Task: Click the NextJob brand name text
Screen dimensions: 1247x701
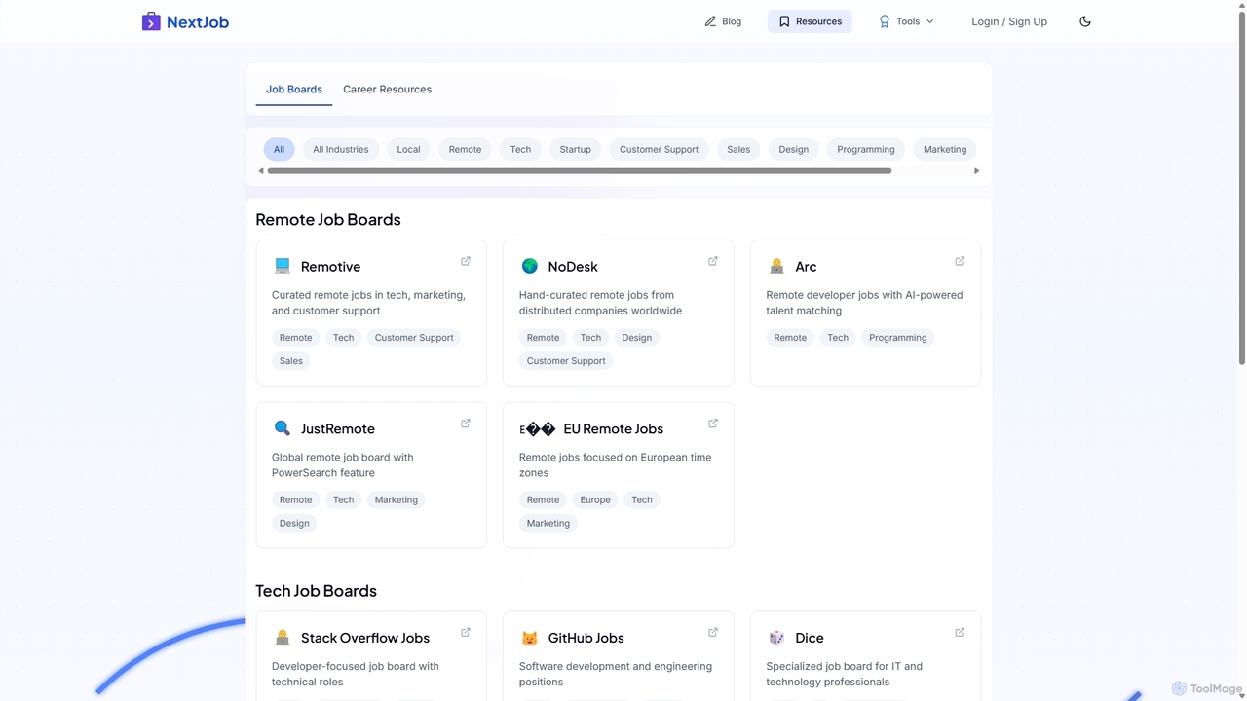Action: coord(198,21)
